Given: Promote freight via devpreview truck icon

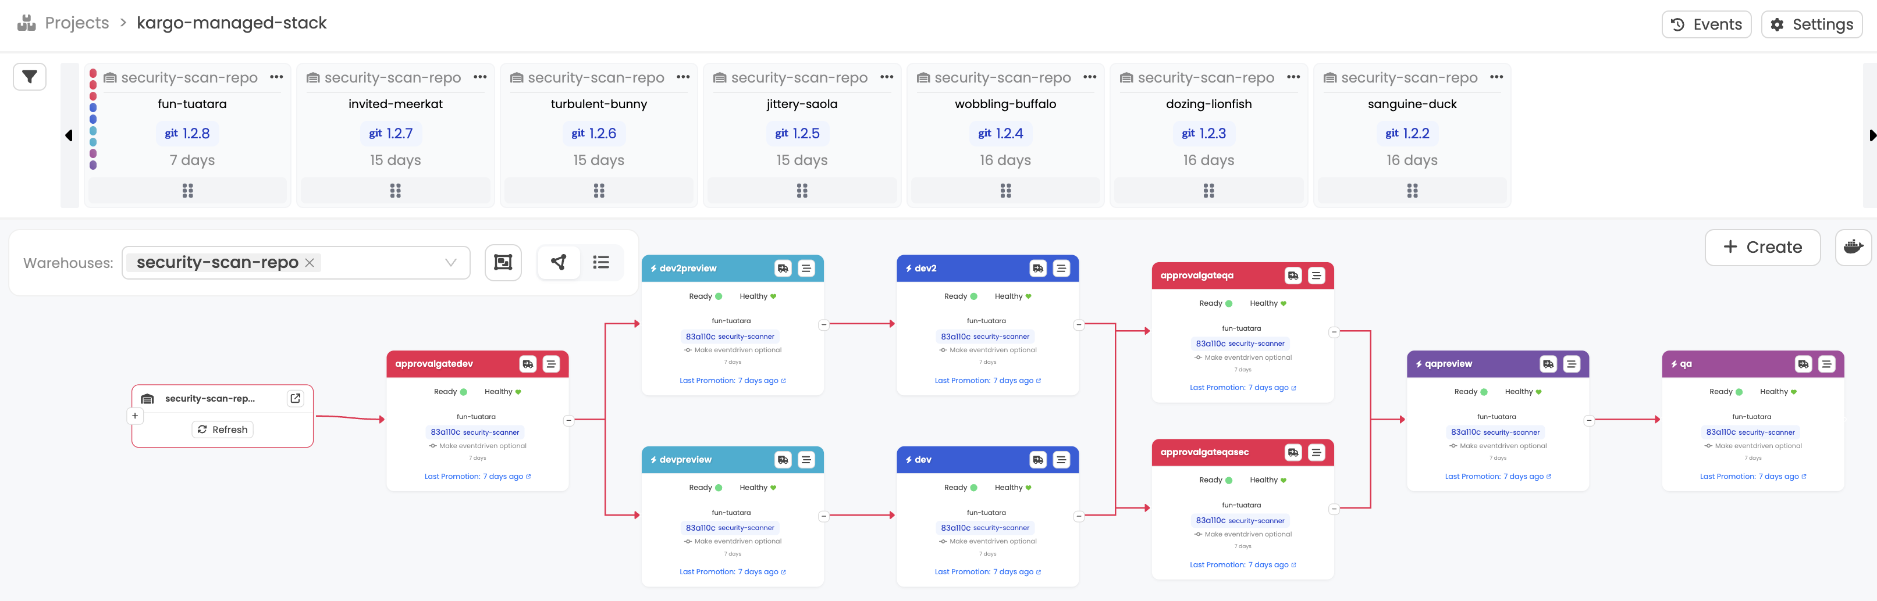Looking at the screenshot, I should pos(783,460).
